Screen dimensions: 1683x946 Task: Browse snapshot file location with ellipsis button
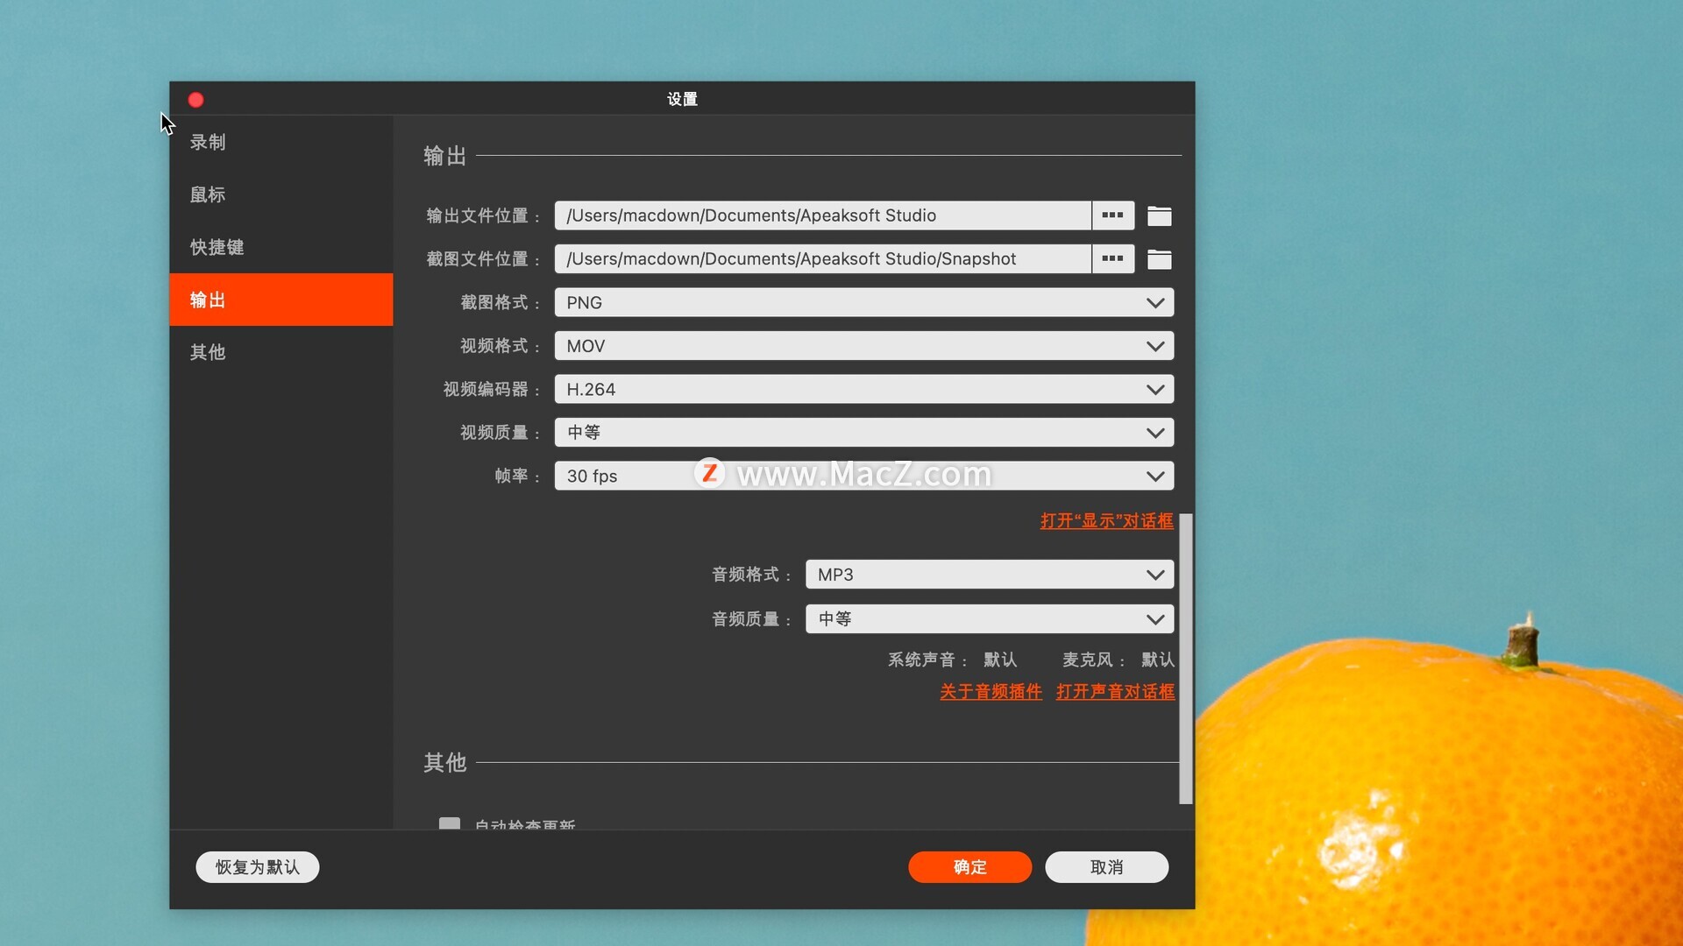click(1112, 258)
